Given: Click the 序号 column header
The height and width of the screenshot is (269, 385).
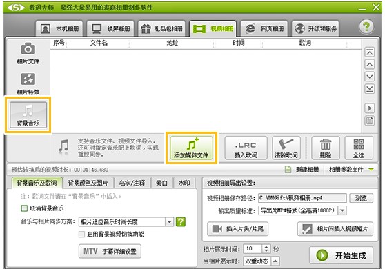Looking at the screenshot, I should (59, 43).
